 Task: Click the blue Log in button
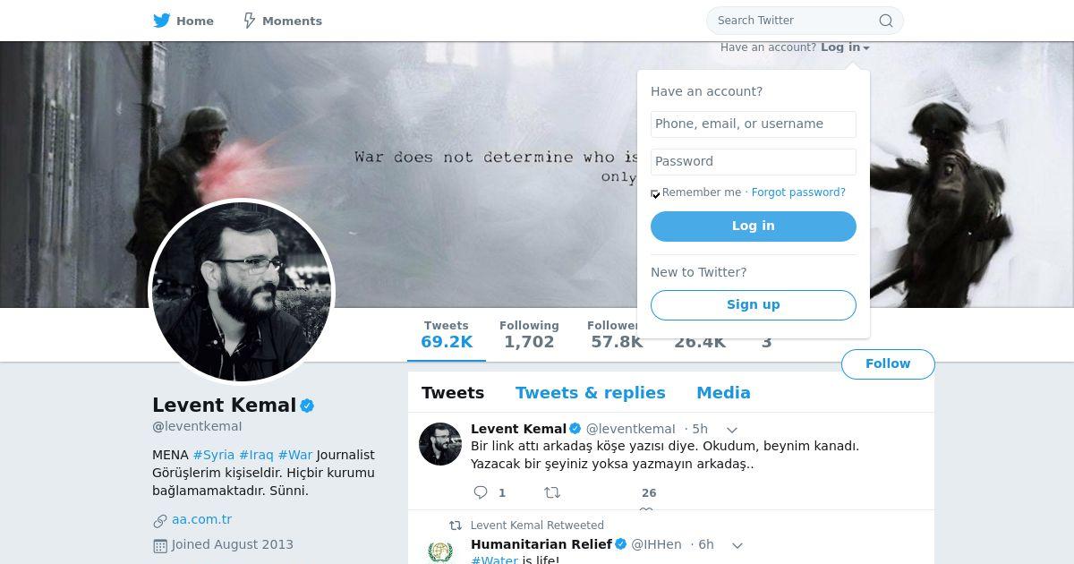(x=754, y=226)
